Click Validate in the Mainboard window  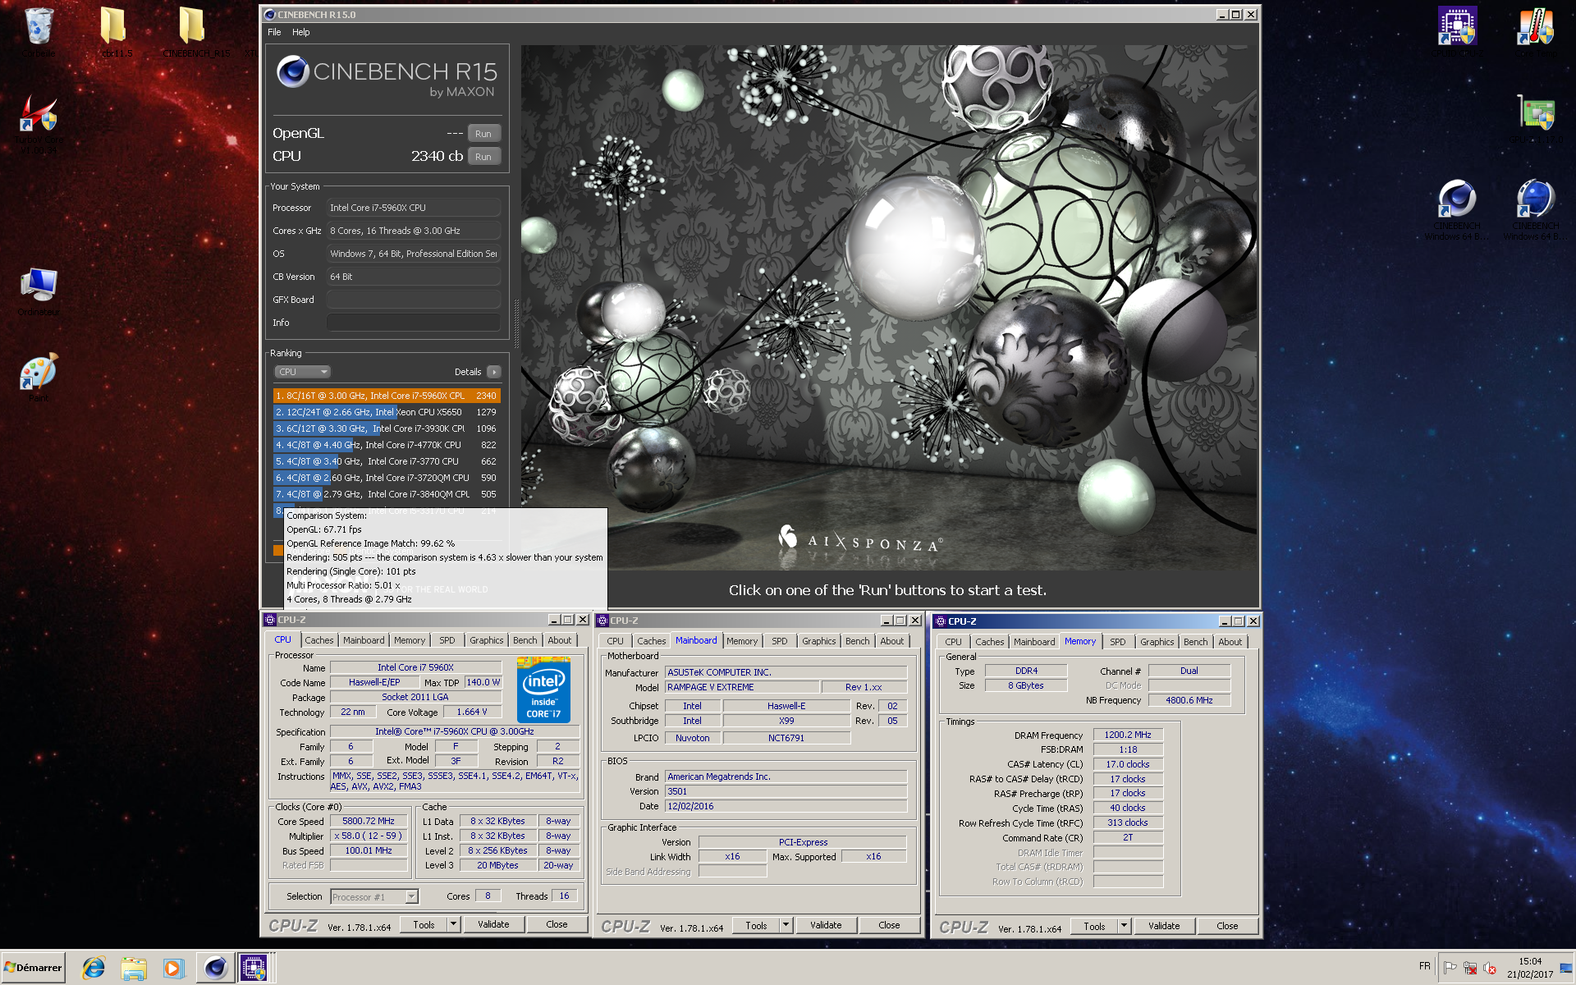[x=826, y=925]
